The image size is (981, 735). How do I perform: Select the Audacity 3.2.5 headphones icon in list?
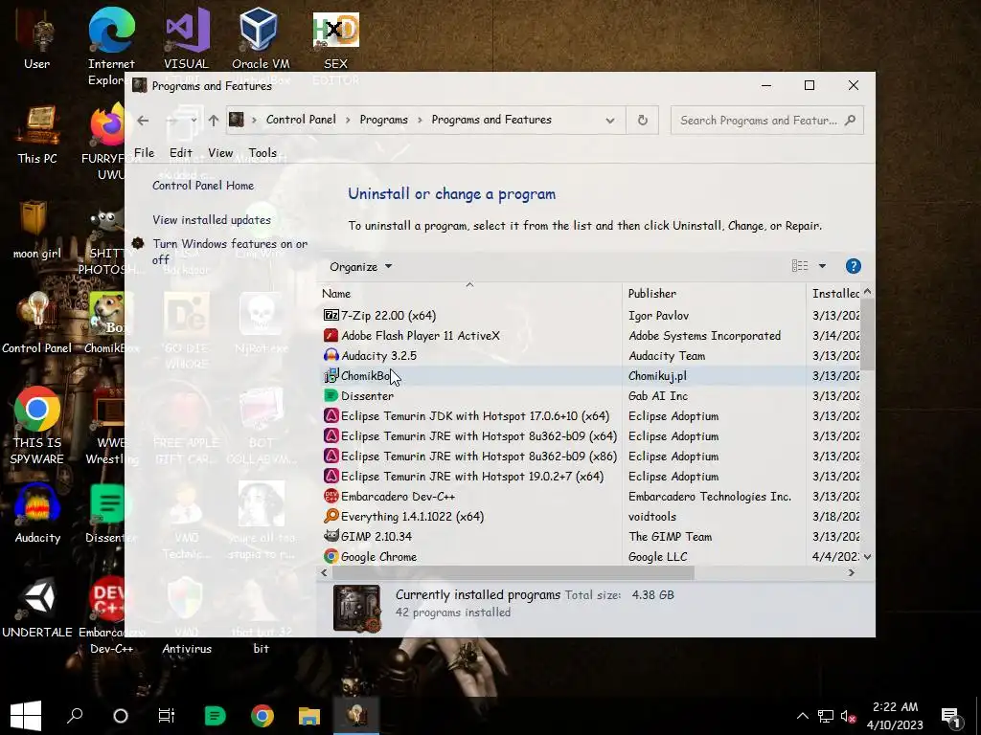[331, 355]
